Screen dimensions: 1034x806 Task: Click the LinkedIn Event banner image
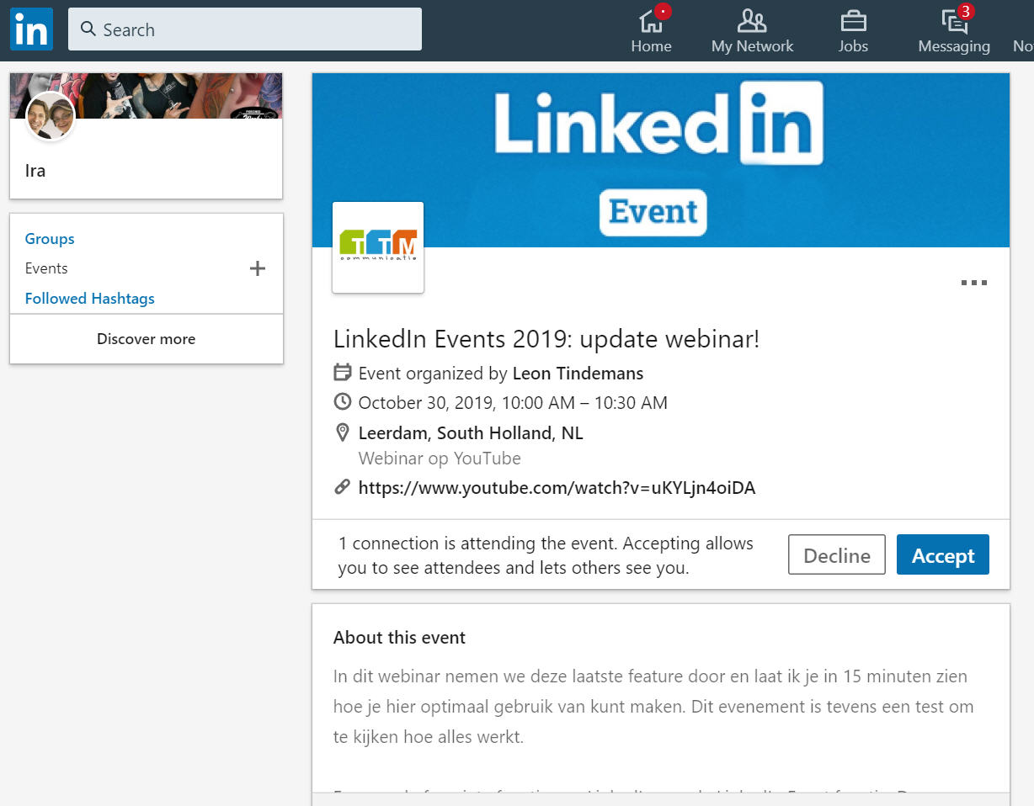pyautogui.click(x=661, y=160)
